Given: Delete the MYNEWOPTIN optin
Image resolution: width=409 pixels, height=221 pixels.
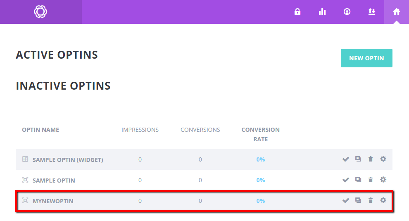Looking at the screenshot, I should click(x=371, y=200).
